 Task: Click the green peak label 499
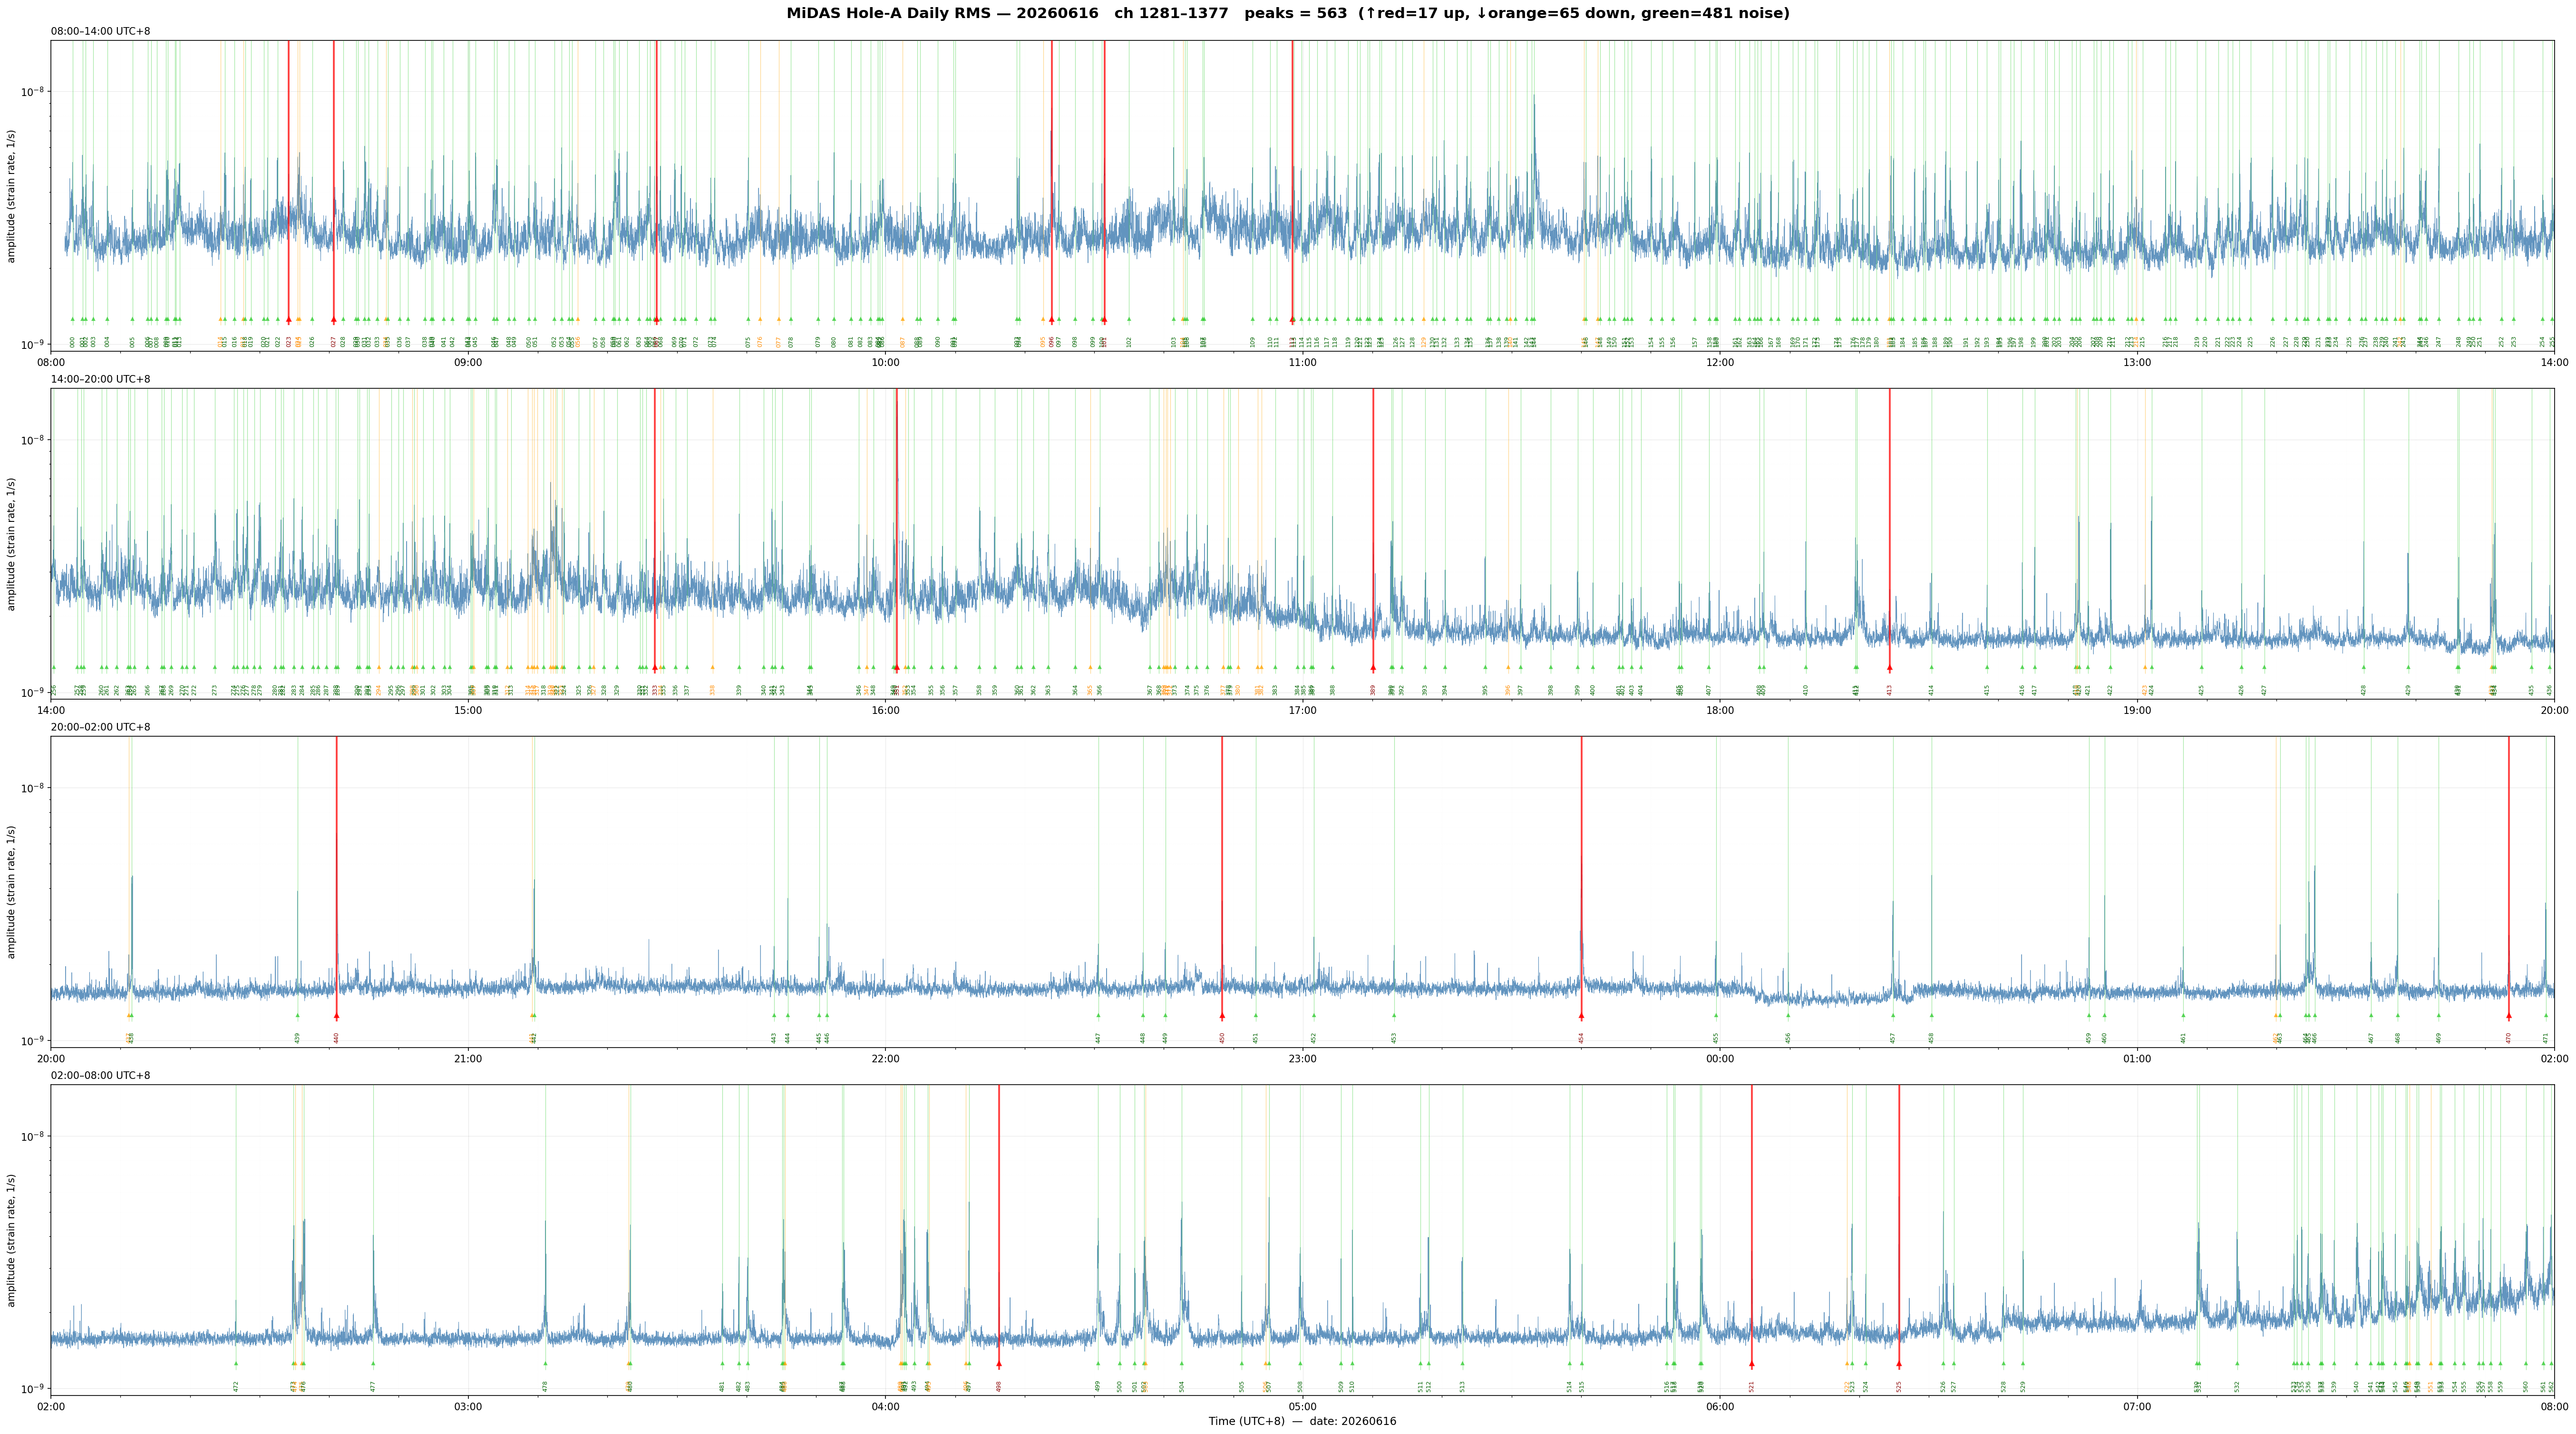coord(1098,1386)
